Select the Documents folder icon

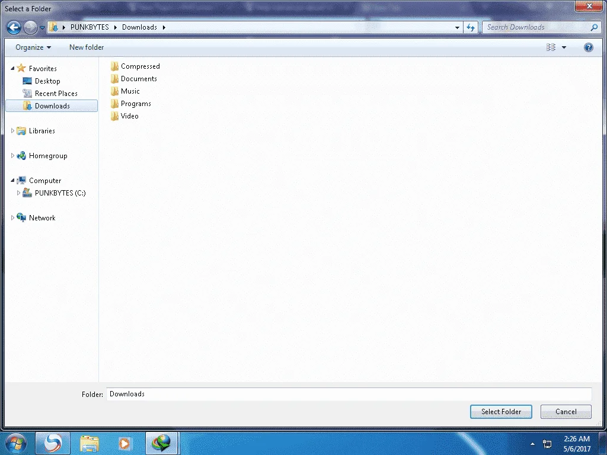[114, 79]
